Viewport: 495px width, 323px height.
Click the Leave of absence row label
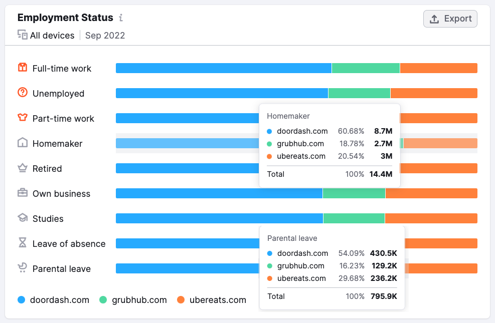69,243
